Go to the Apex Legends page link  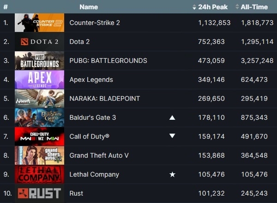91,80
